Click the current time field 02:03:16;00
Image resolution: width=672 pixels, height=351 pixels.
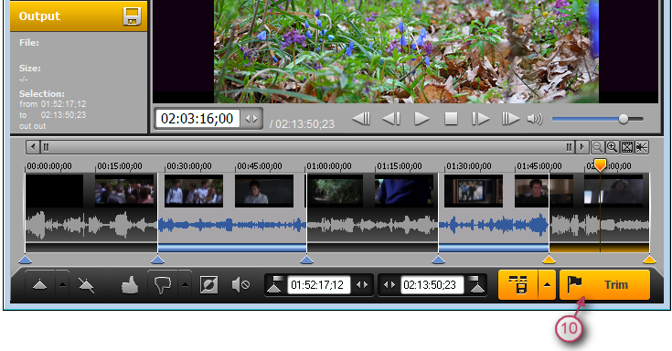(x=197, y=119)
